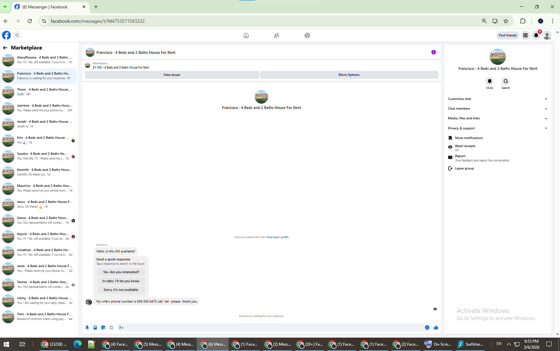
Task: Open Jazmine conversation
Action: coord(39,108)
